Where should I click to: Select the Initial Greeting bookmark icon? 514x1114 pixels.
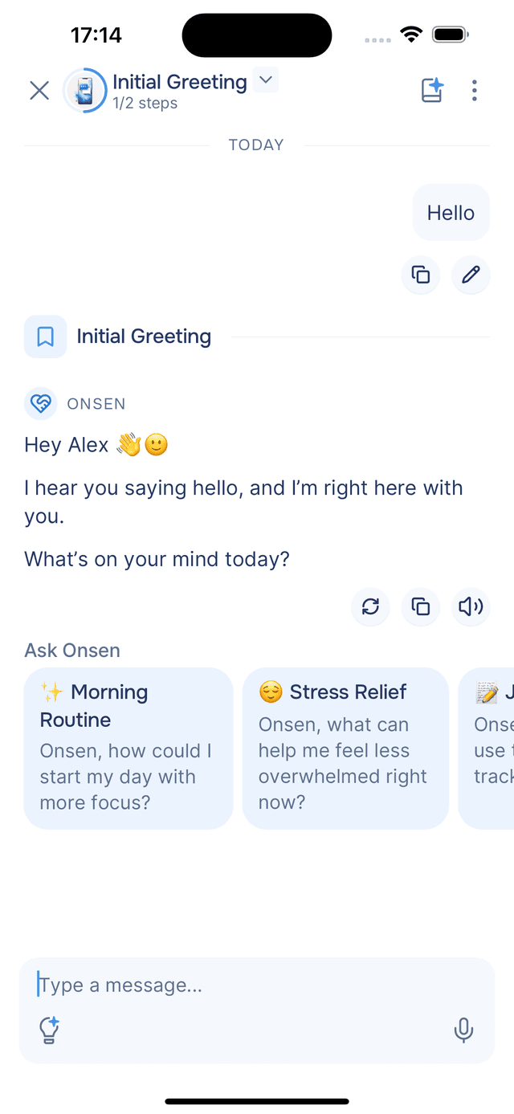(x=45, y=337)
